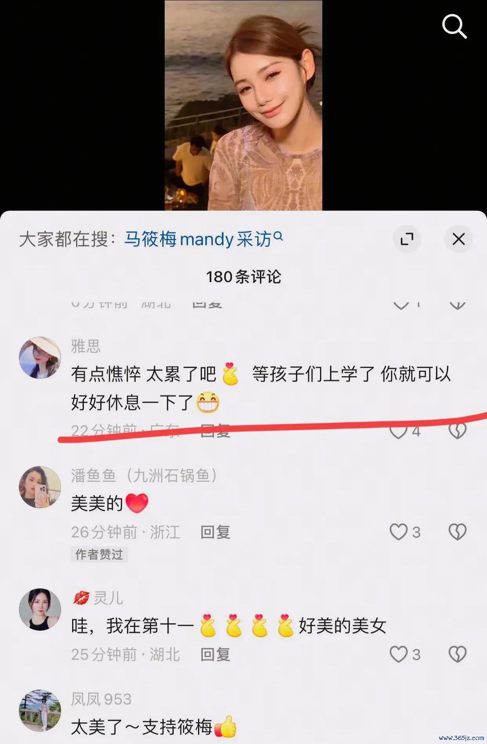487x744 pixels.
Task: Expand the comments panel to fullscreen
Action: click(x=407, y=239)
